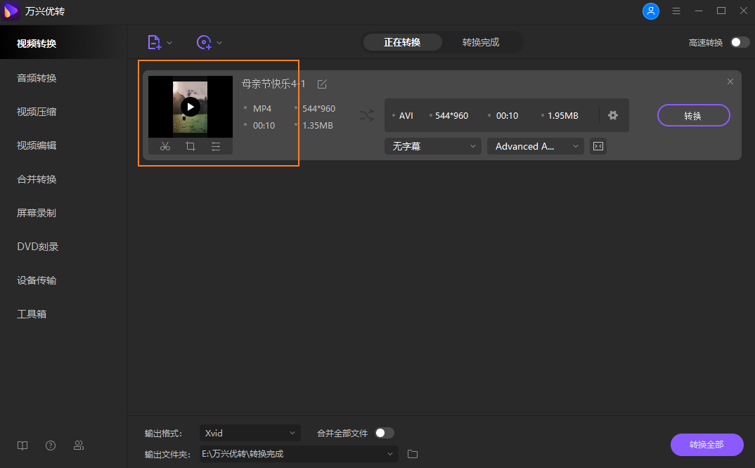Screen dimensions: 755x468
Task: Play the 母亲节快乐4-1 video preview
Action: [x=190, y=106]
